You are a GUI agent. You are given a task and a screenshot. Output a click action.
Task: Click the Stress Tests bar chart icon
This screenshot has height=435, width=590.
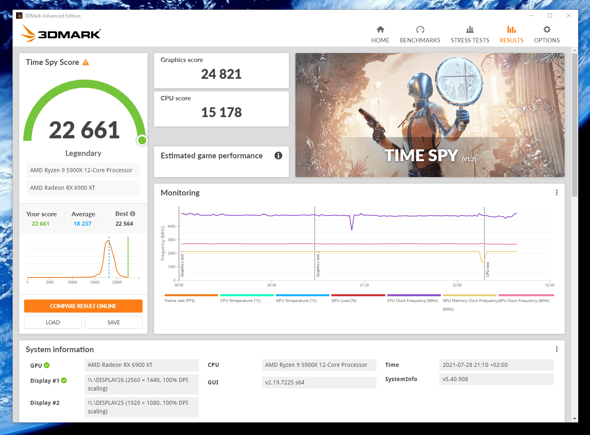click(470, 29)
